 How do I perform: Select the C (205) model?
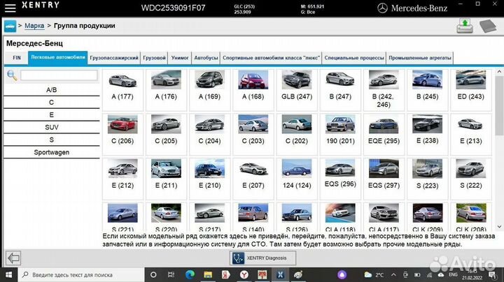166,135
